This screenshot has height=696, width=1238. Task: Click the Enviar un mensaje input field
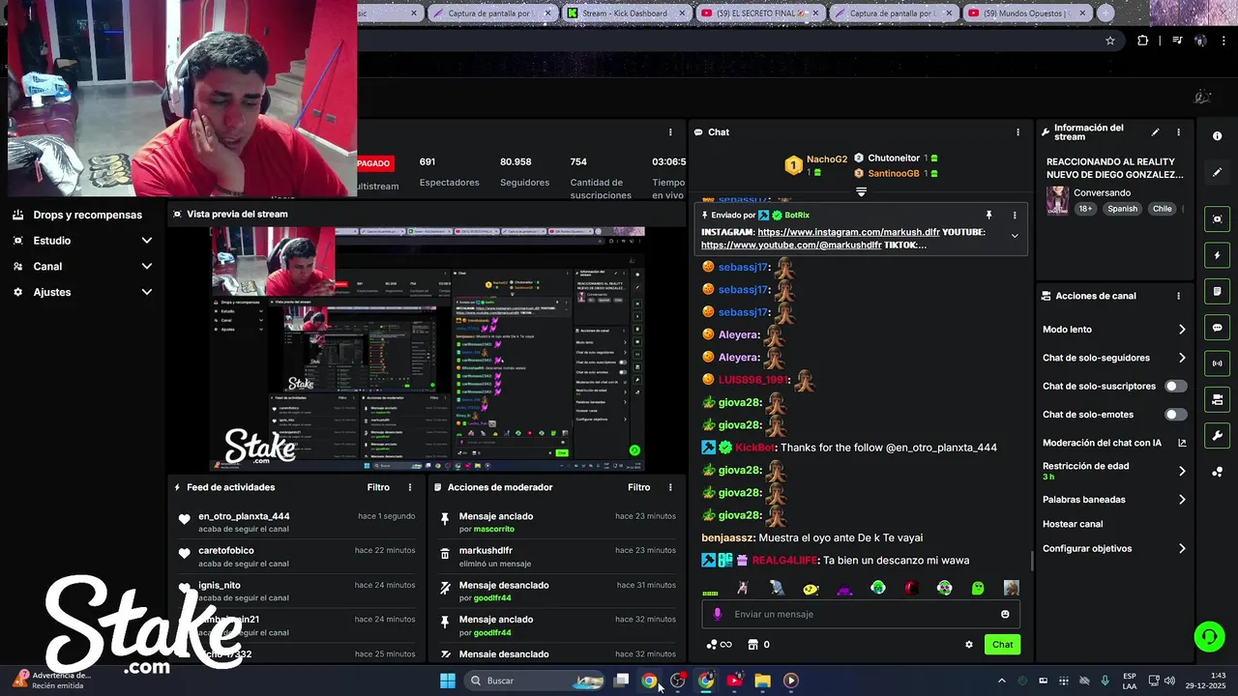[861, 614]
